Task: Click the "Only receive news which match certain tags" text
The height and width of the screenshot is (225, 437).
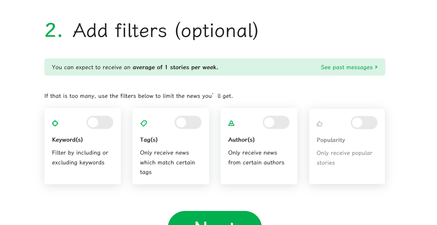Action: [167, 162]
